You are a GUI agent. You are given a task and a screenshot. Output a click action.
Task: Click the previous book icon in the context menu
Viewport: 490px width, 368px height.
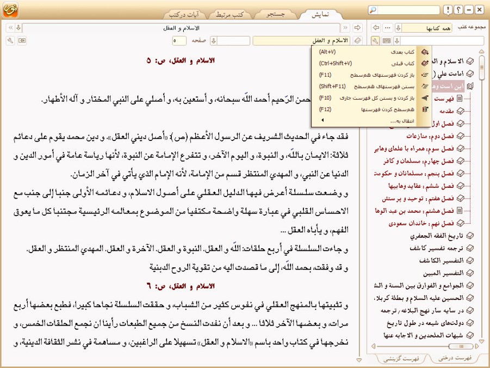425,63
